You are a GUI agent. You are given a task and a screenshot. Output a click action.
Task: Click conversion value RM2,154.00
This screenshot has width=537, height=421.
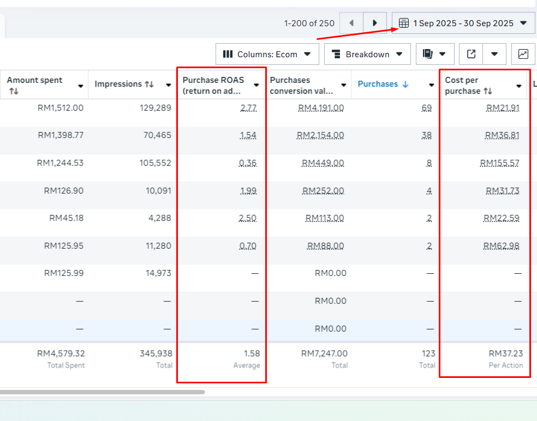(320, 136)
